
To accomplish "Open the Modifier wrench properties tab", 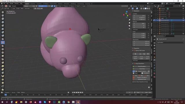I will click(154, 60).
